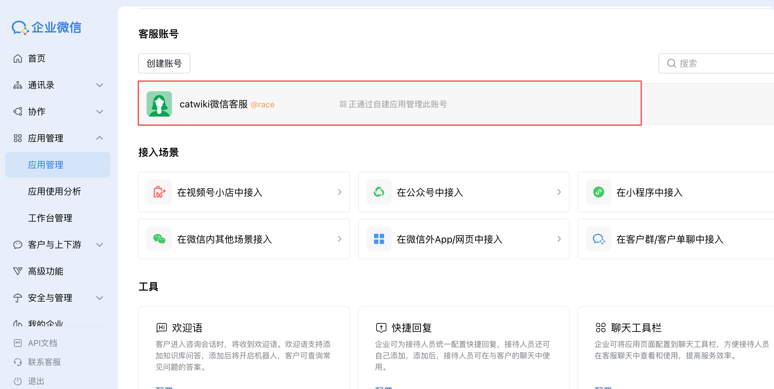Click the 企业微信 logo at top left
Viewport: 774px width, 389px height.
47,28
